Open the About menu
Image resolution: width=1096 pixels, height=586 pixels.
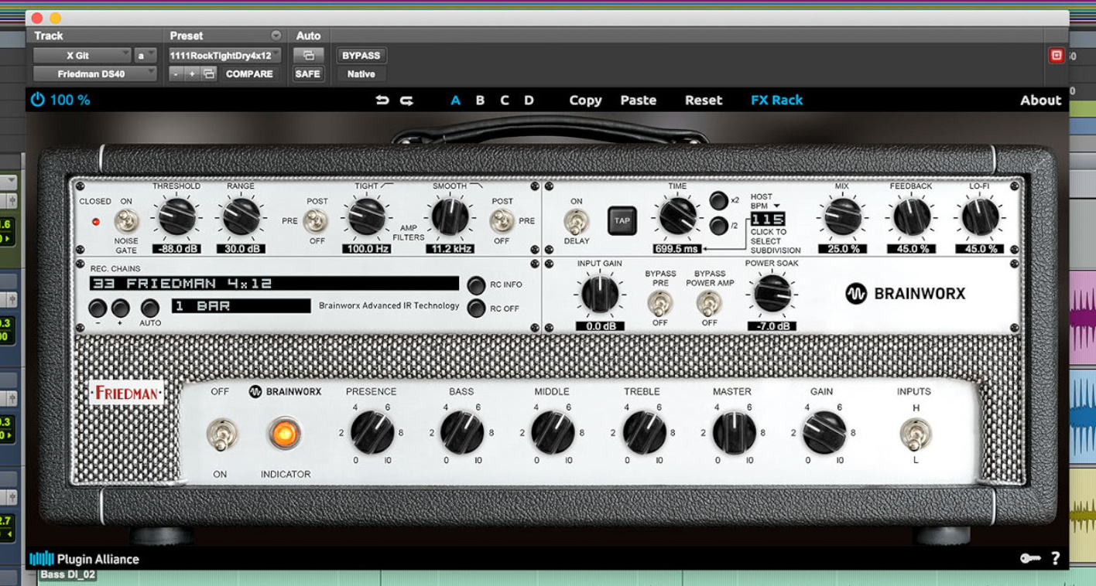coord(1040,101)
